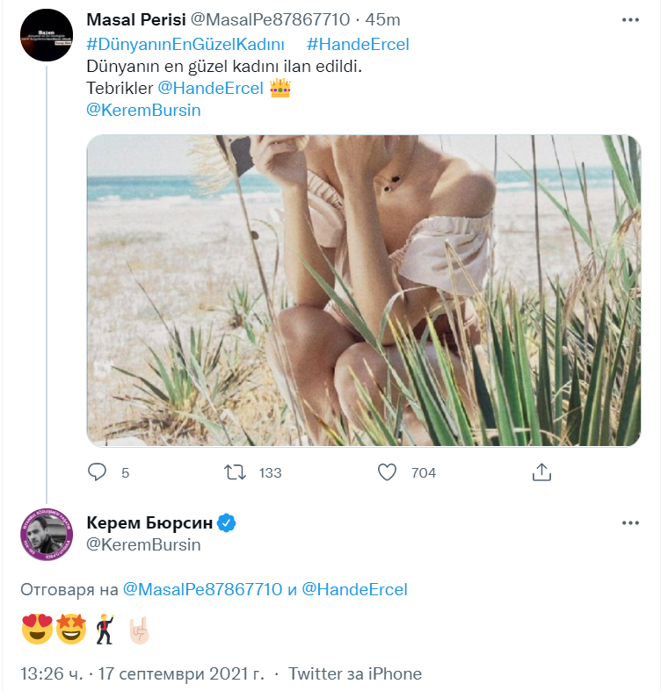Click Керем Бюрсин profile avatar
668x691 pixels.
[x=46, y=534]
